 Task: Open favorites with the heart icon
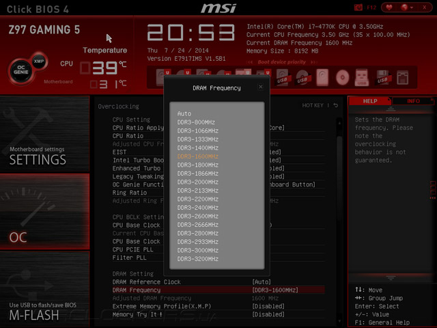point(389,8)
